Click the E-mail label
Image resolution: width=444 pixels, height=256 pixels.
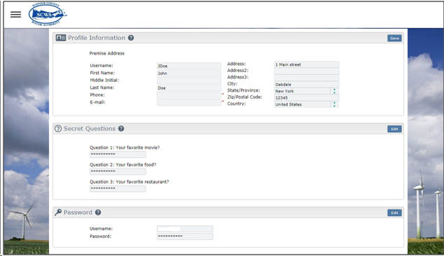point(97,102)
